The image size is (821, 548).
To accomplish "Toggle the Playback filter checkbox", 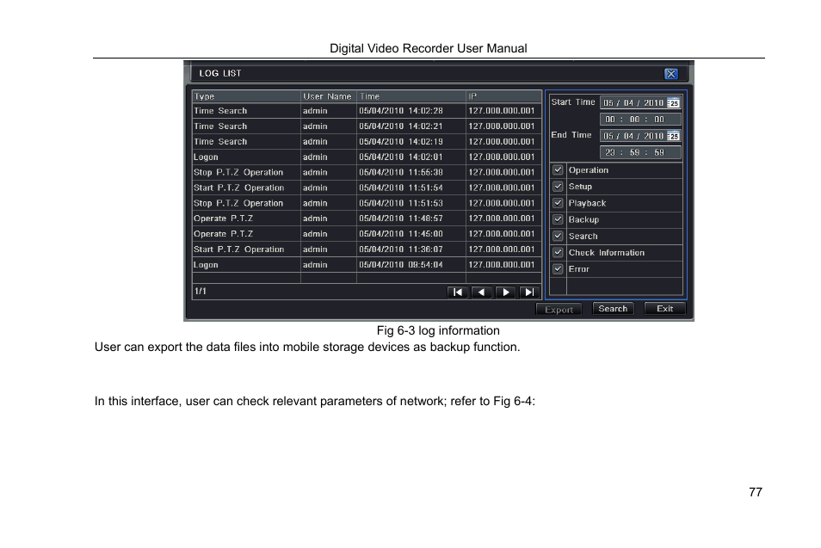I will coord(558,203).
